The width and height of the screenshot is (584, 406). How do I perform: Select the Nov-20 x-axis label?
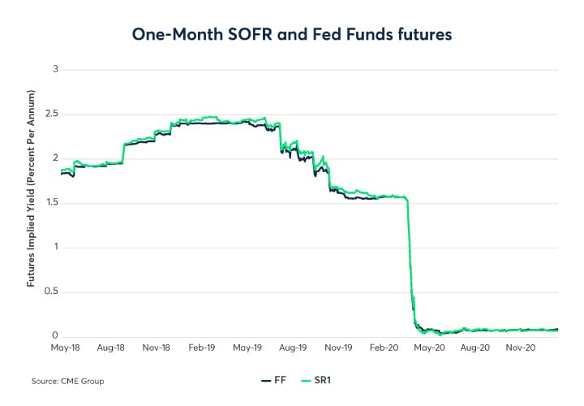coord(520,347)
